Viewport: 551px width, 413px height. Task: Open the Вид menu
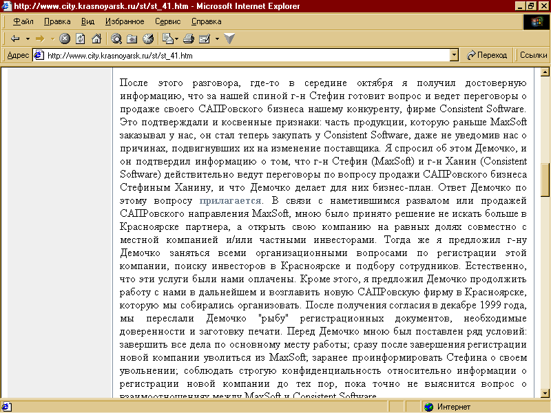pos(88,21)
